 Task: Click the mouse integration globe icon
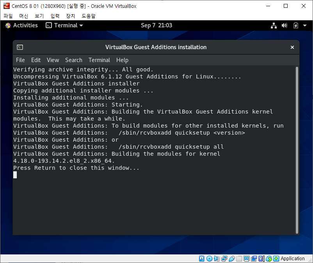tap(269, 259)
